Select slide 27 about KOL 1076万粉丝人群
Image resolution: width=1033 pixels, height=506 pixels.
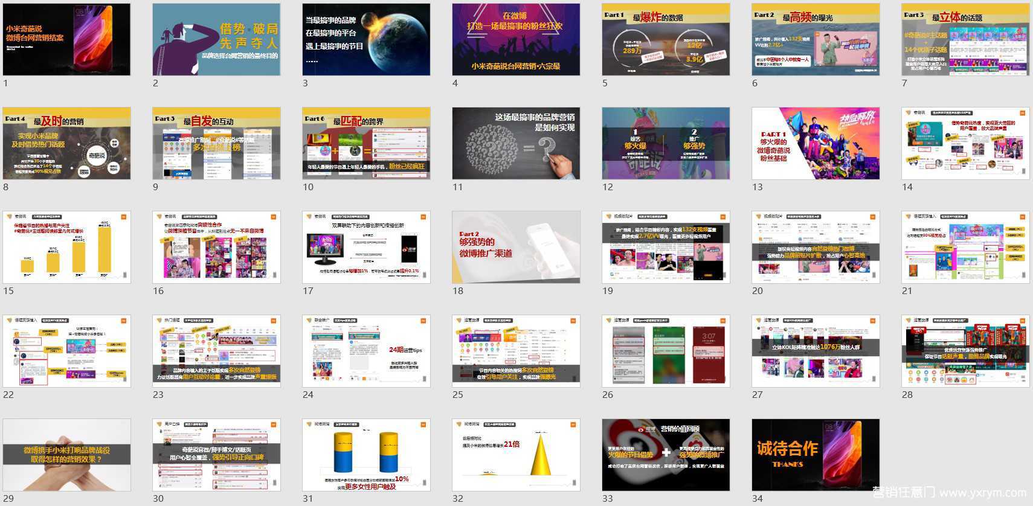(x=816, y=351)
